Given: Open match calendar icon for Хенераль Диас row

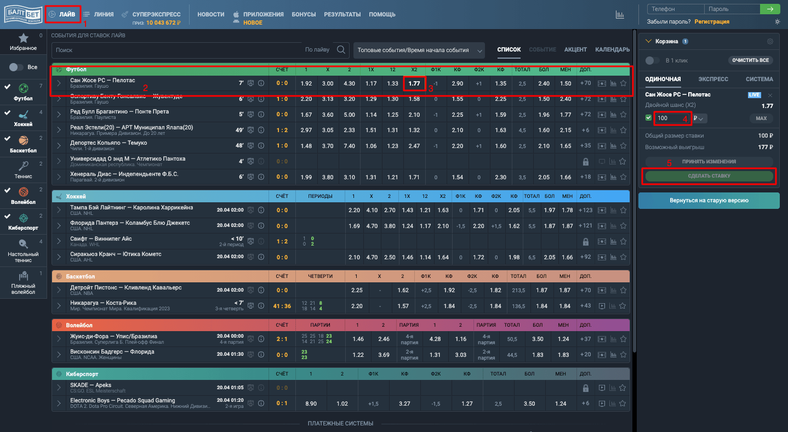Looking at the screenshot, I should 250,177.
